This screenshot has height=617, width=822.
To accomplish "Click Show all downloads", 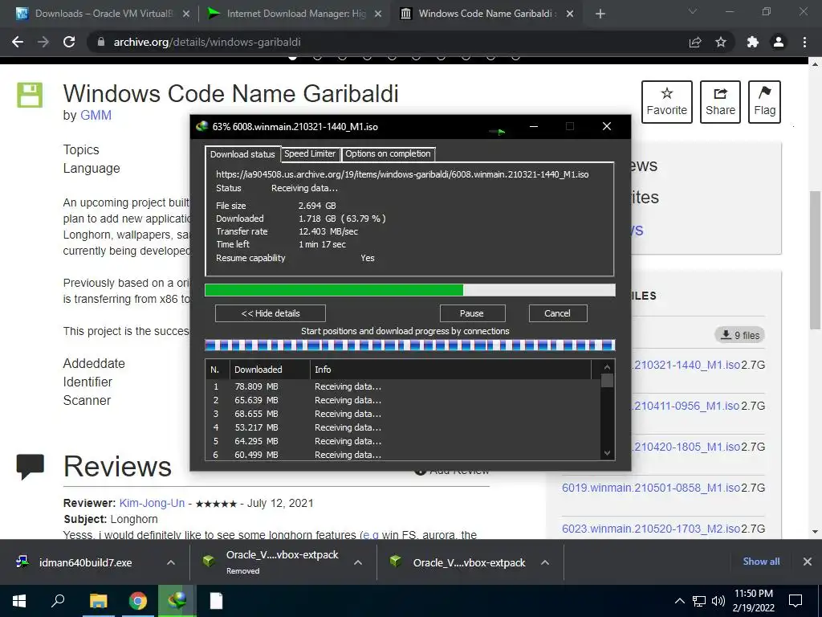I will pyautogui.click(x=761, y=562).
